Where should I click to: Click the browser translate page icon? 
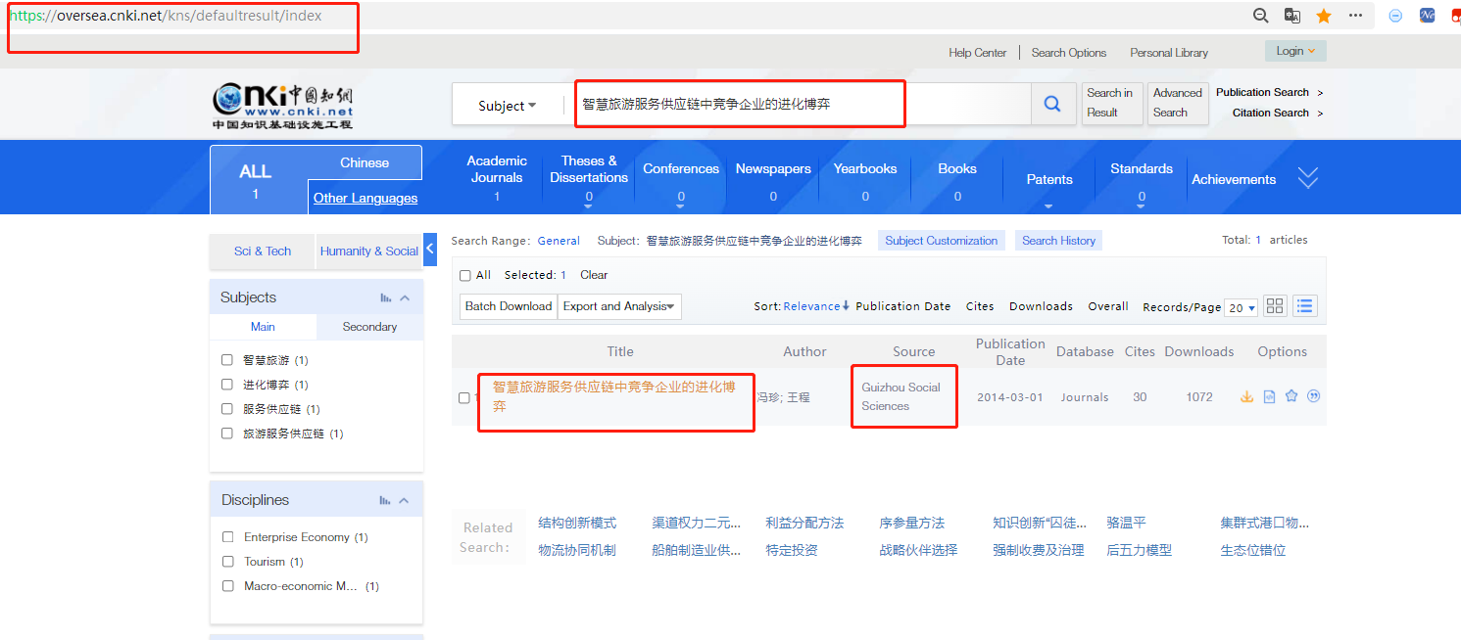pyautogui.click(x=1292, y=16)
